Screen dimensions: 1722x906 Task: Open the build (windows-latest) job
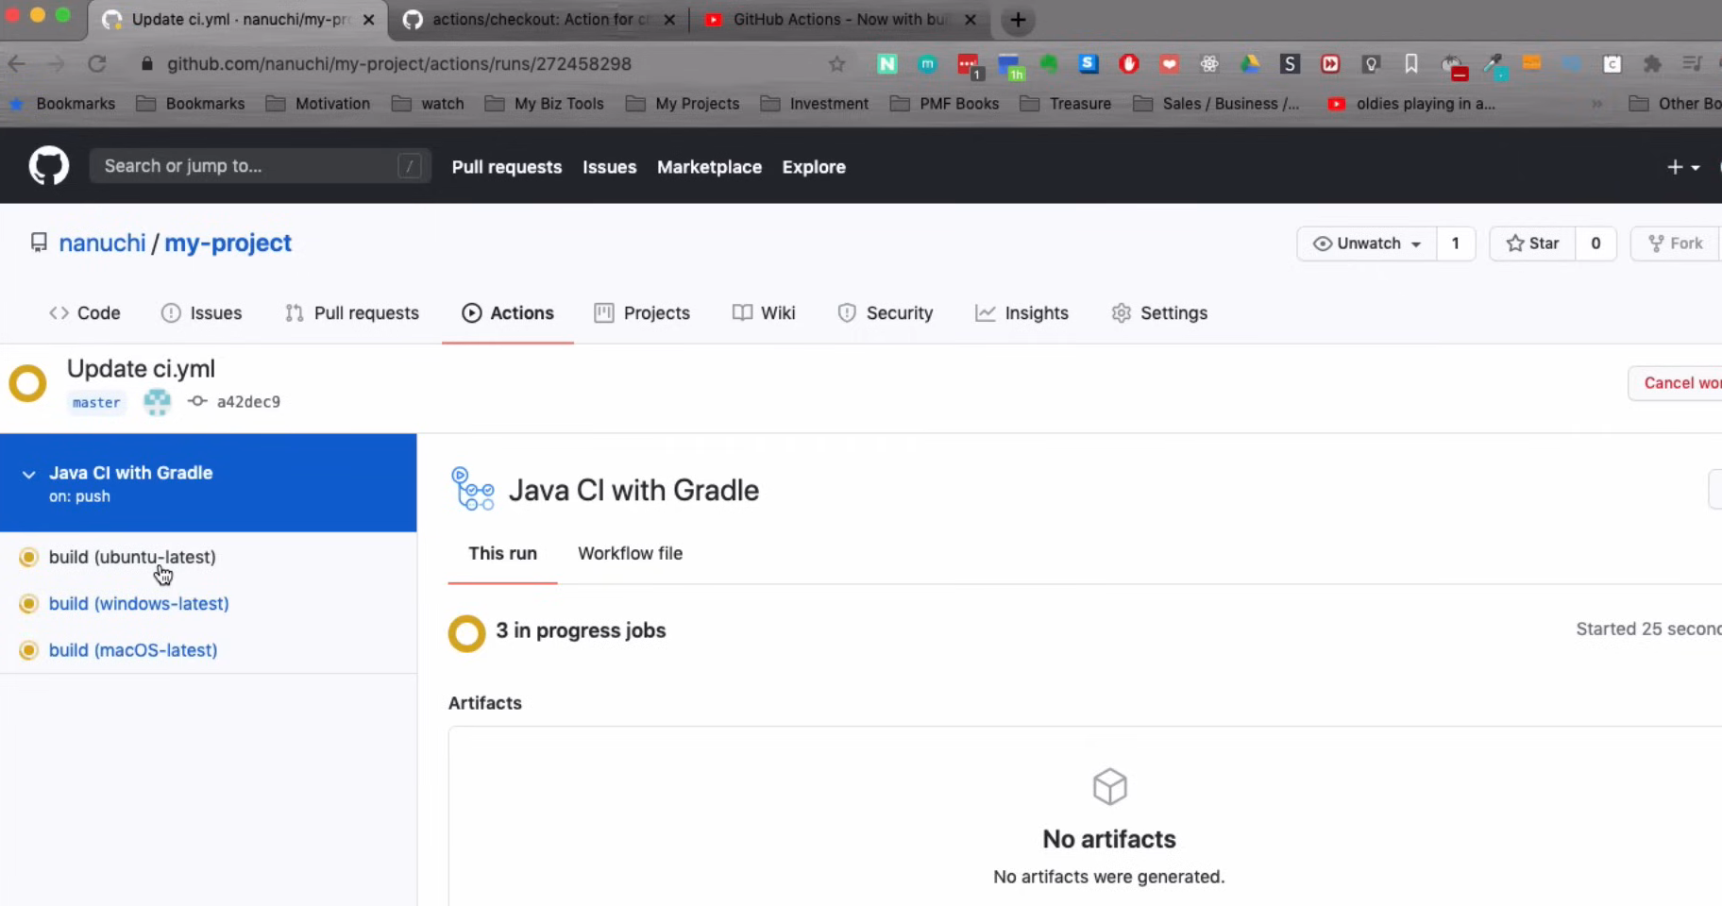(139, 604)
